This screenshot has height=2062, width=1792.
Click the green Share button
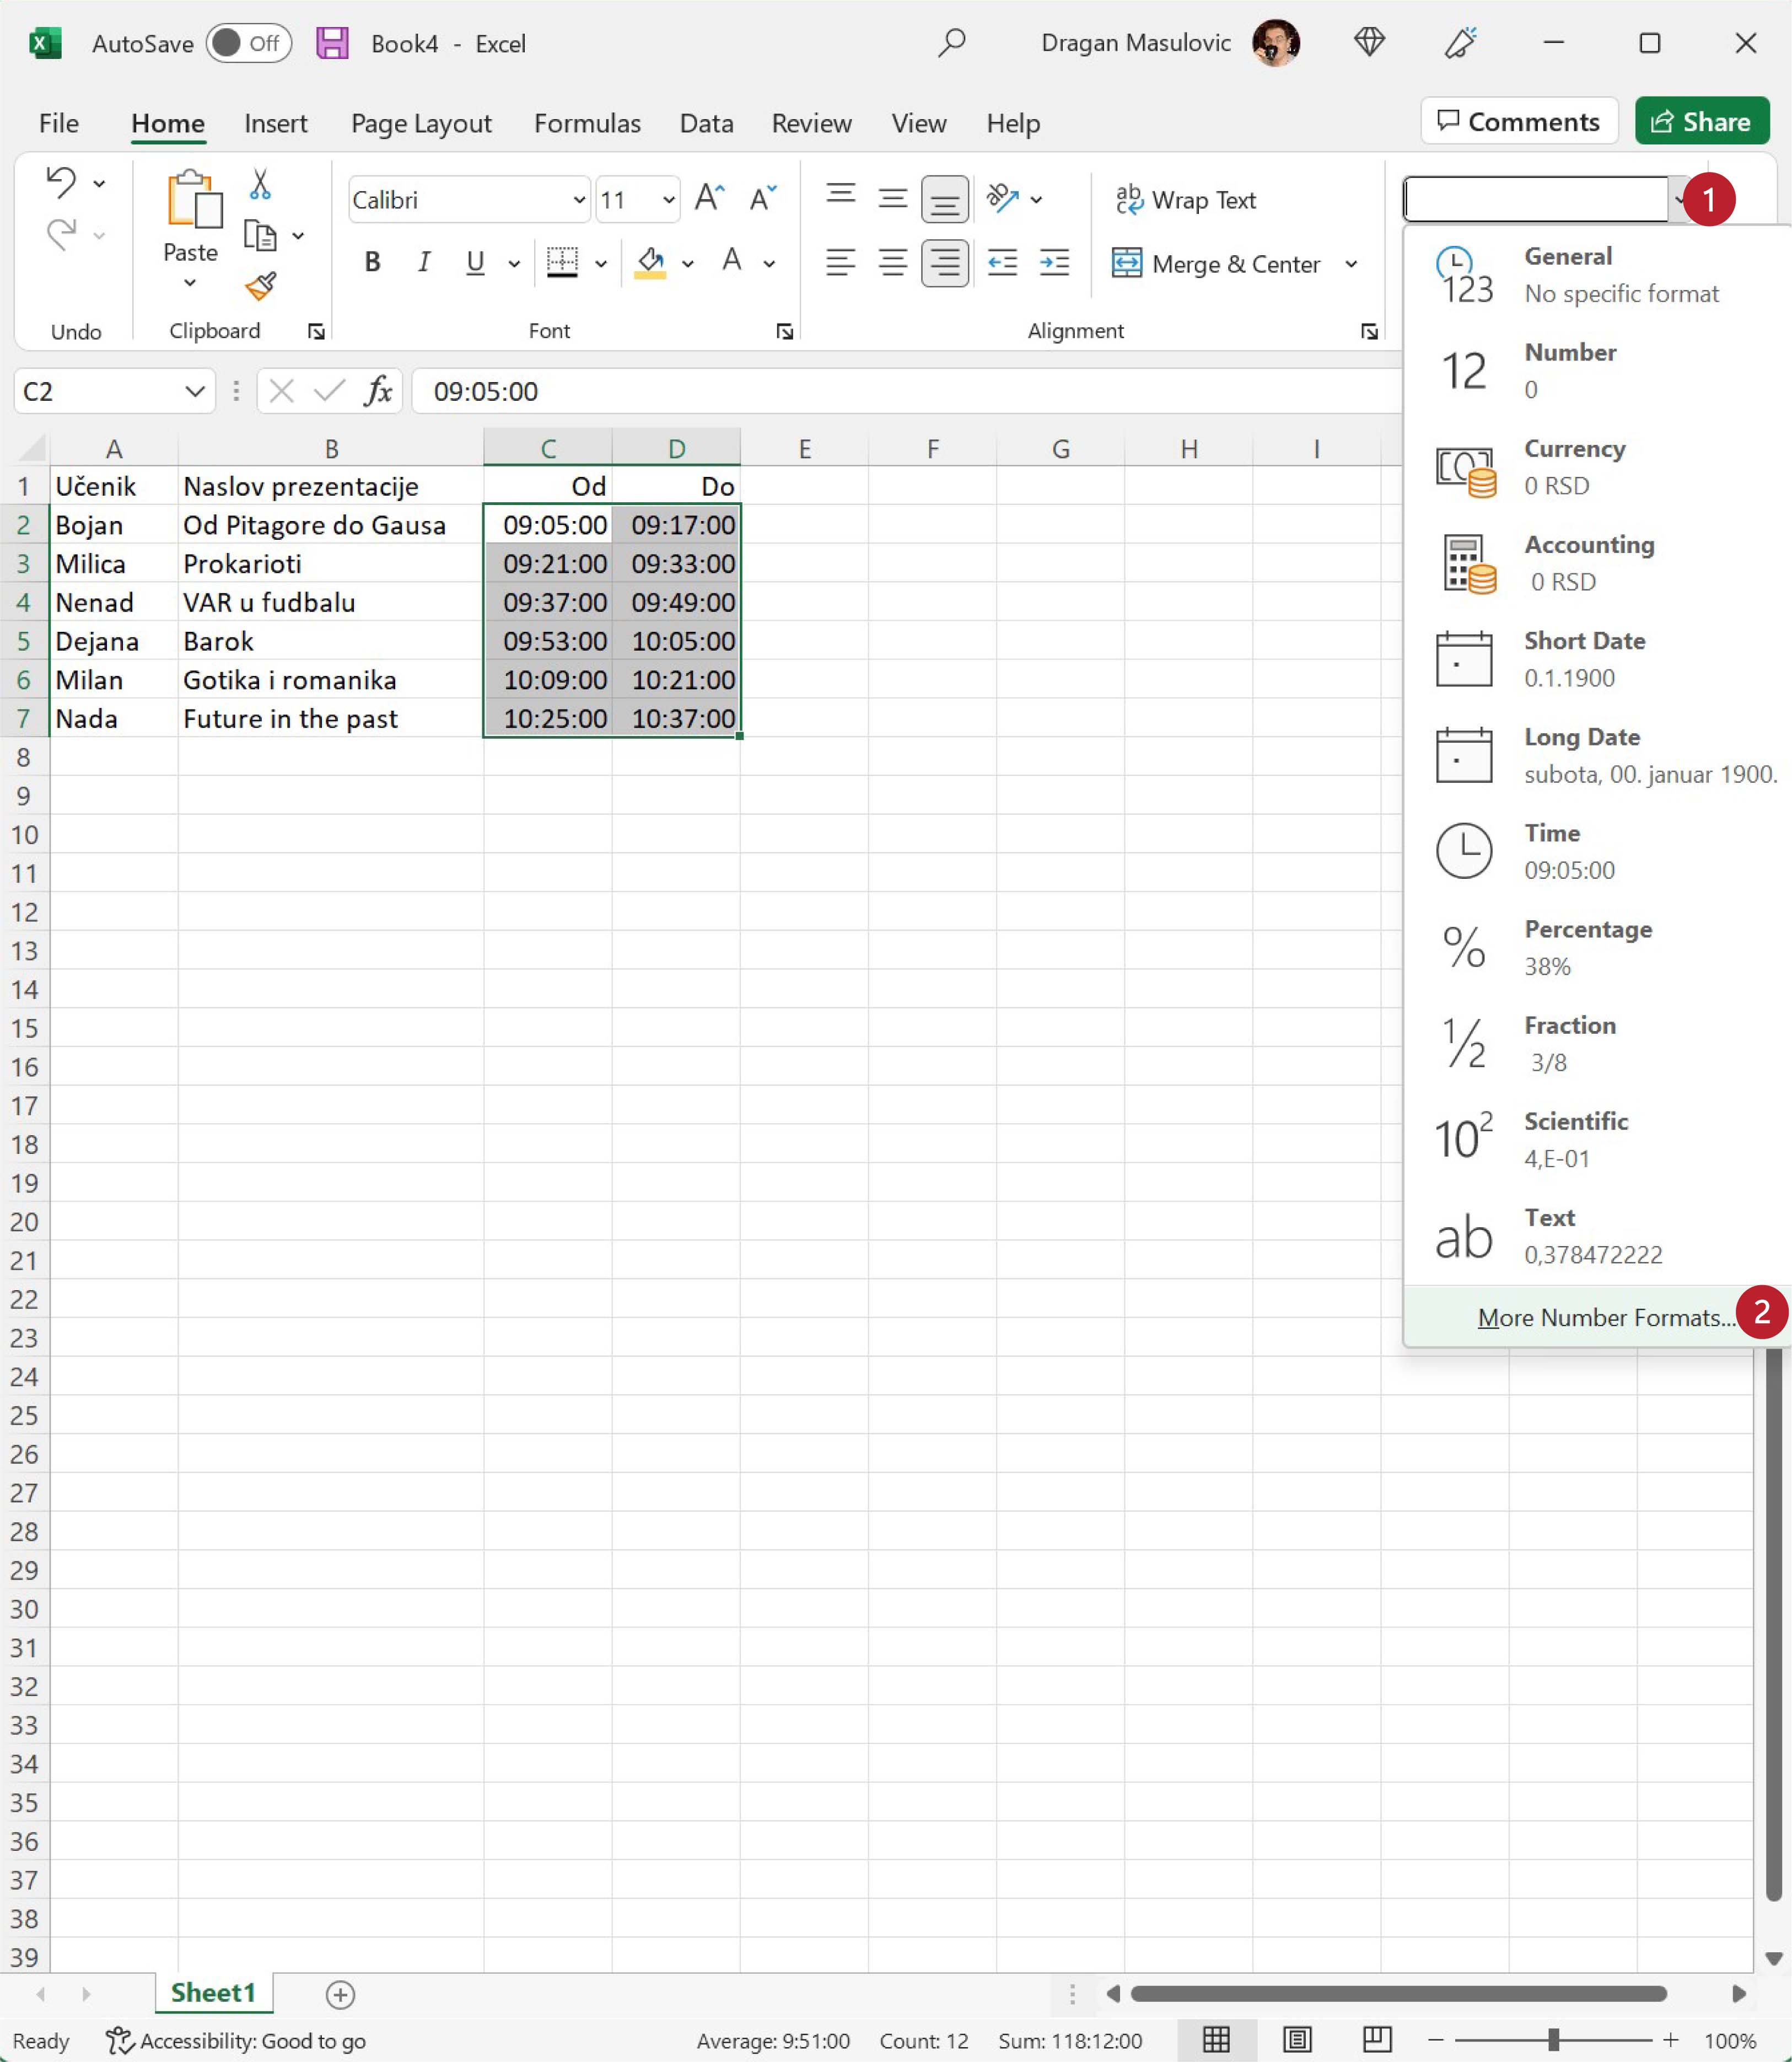click(x=1701, y=122)
